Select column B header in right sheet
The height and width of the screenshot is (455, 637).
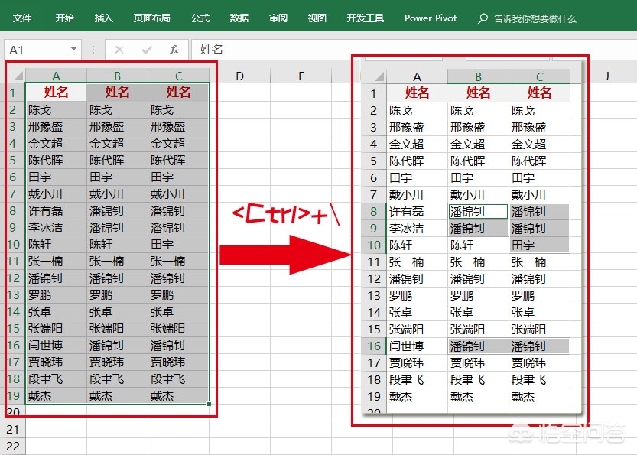click(478, 76)
